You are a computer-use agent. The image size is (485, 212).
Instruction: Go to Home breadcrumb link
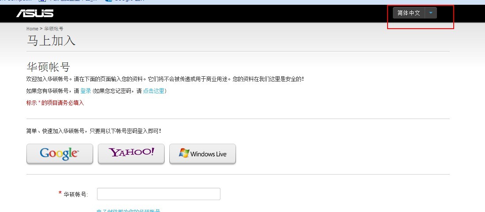click(32, 29)
